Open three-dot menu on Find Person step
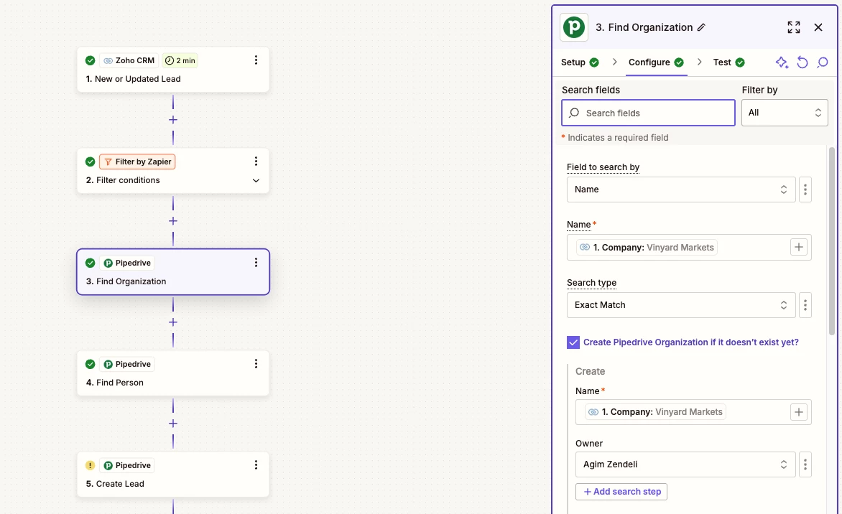Image resolution: width=842 pixels, height=514 pixels. coord(256,364)
